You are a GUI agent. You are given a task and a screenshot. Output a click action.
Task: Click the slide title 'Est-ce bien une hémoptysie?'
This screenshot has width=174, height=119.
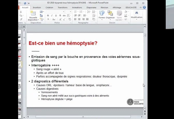click(x=63, y=43)
